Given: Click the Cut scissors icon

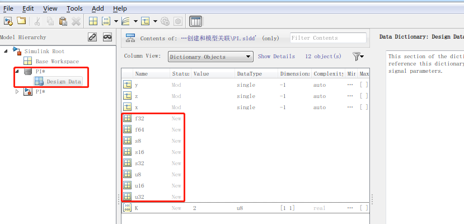Looking at the screenshot, I should pos(38,21).
